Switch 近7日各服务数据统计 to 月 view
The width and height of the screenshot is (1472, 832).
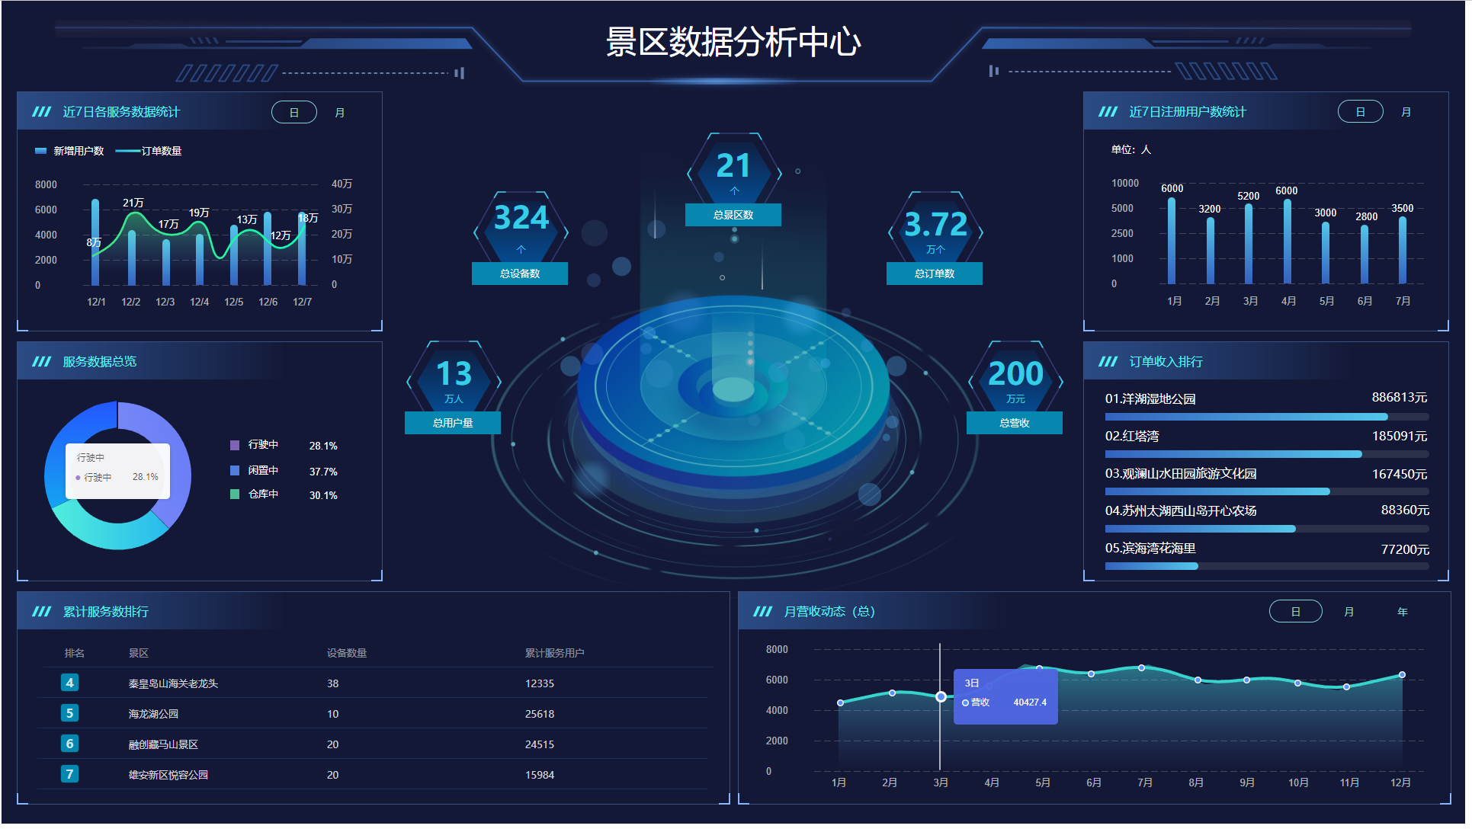pos(340,113)
